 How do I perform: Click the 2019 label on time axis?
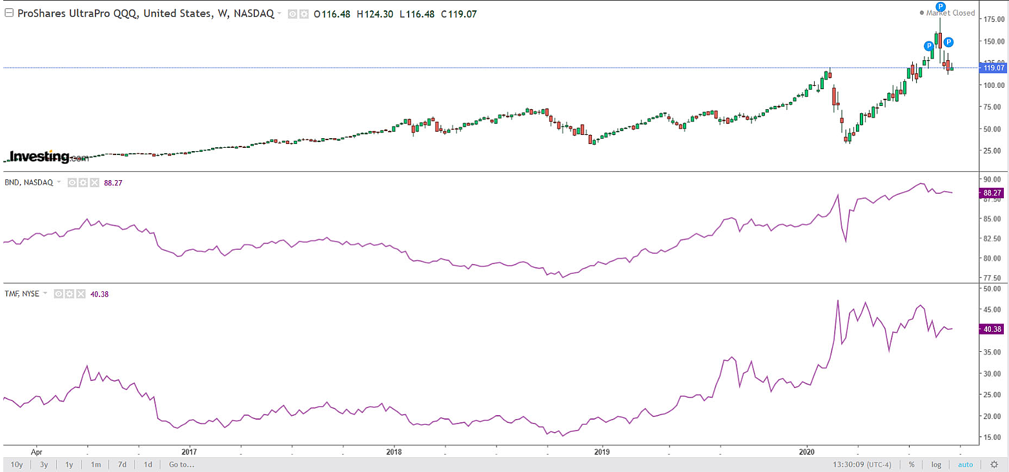[602, 451]
